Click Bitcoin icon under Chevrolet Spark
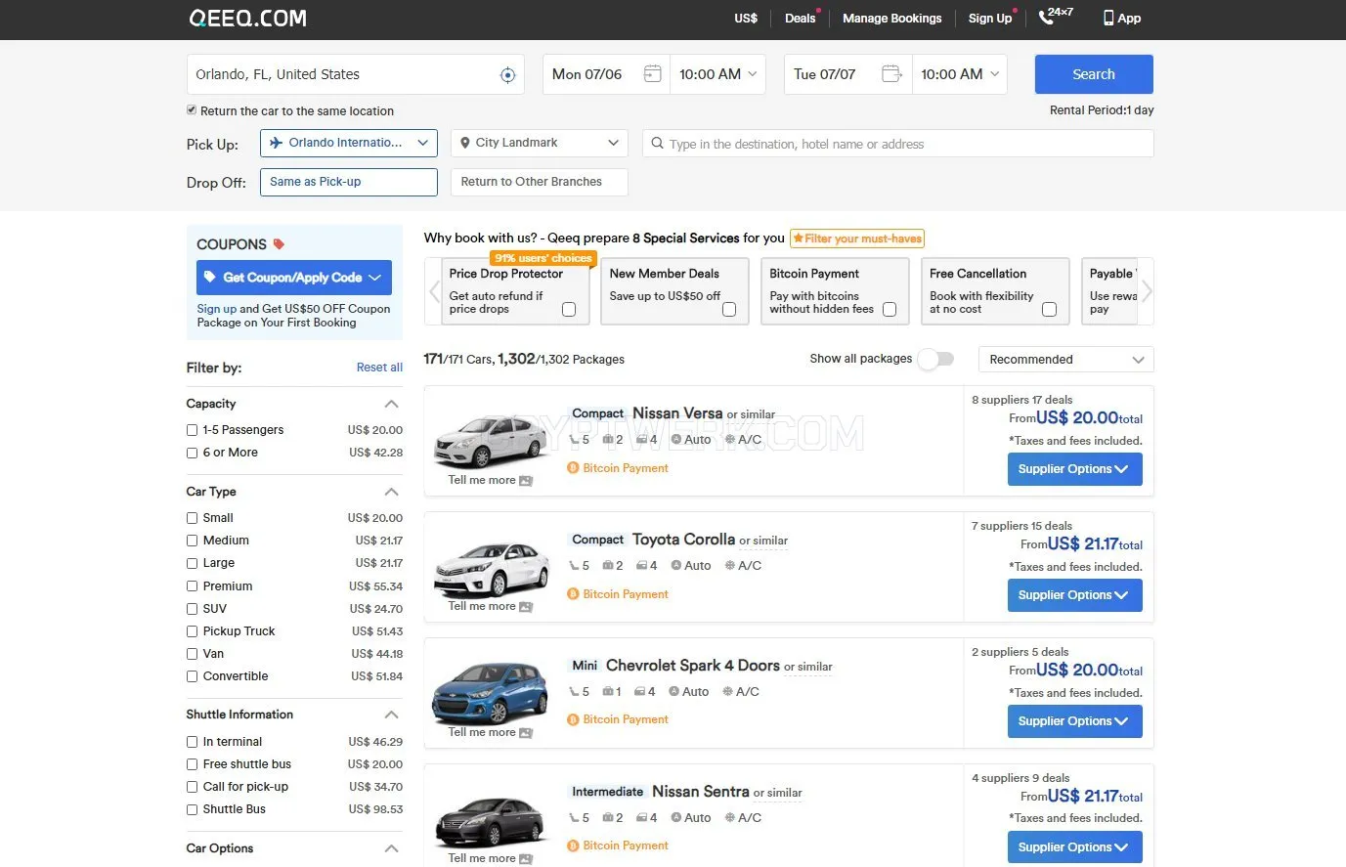Image resolution: width=1346 pixels, height=867 pixels. tap(574, 719)
